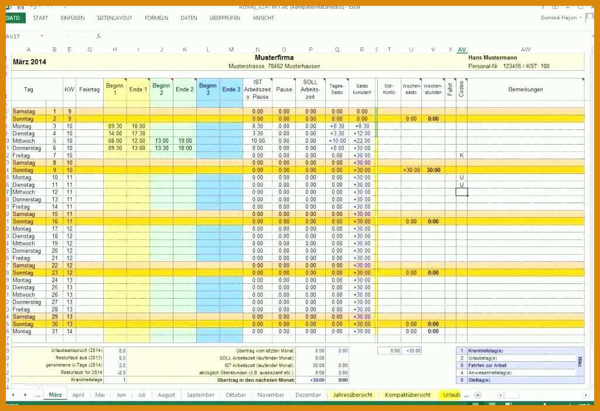Add a new sheet with plus icon
Viewport: 600px width, 411px height.
478,395
